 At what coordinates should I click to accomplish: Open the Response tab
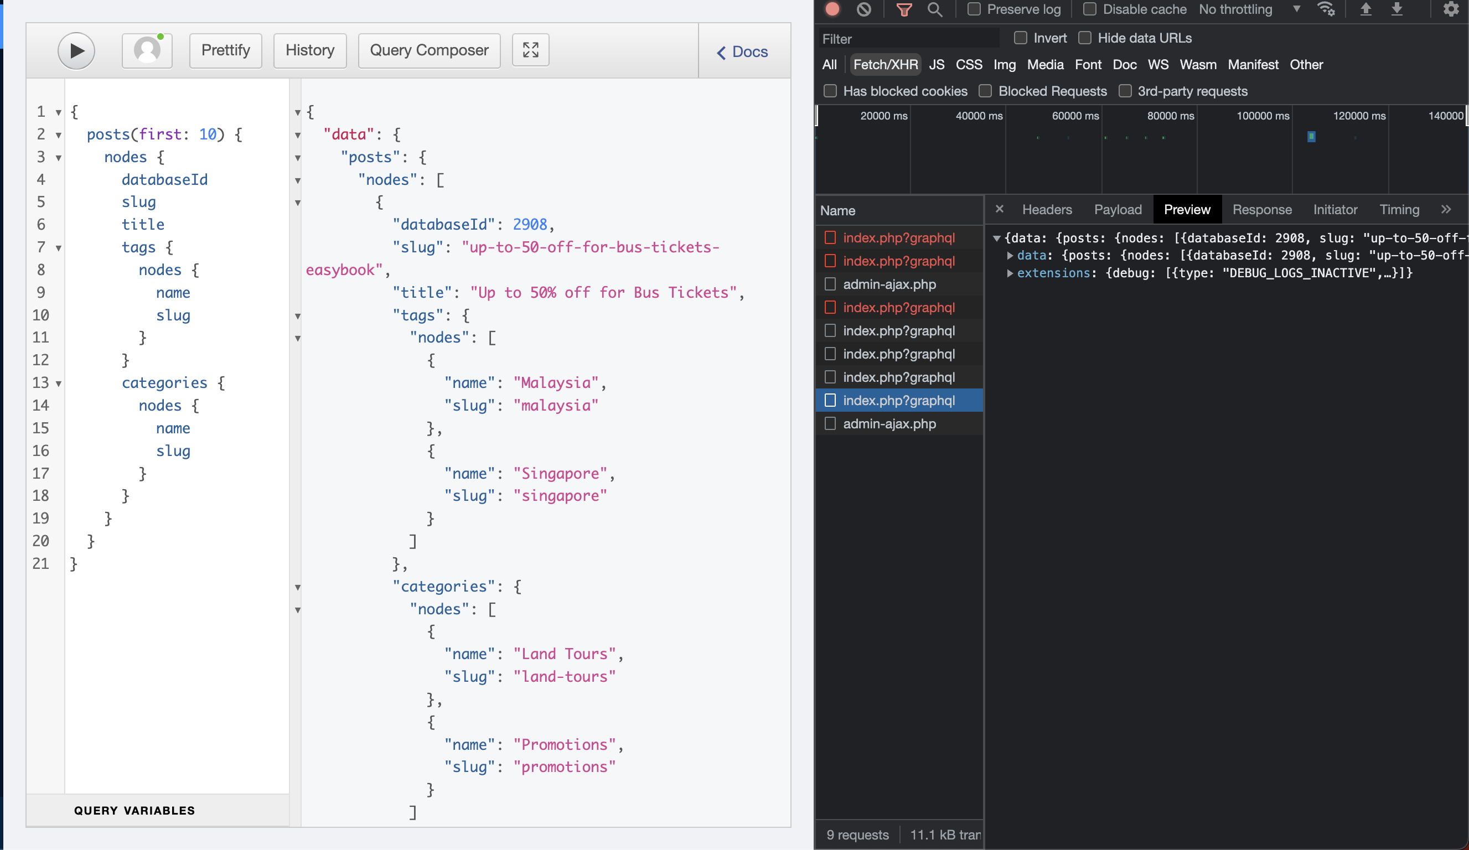pos(1261,209)
